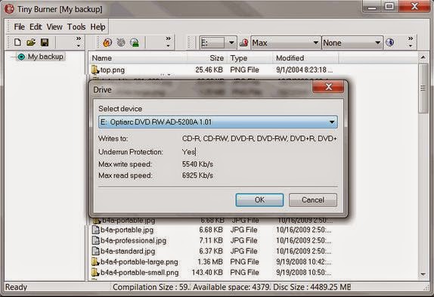Click the Underrun Protection value Yes

click(189, 152)
